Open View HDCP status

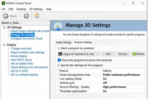pyautogui.click(x=21, y=60)
